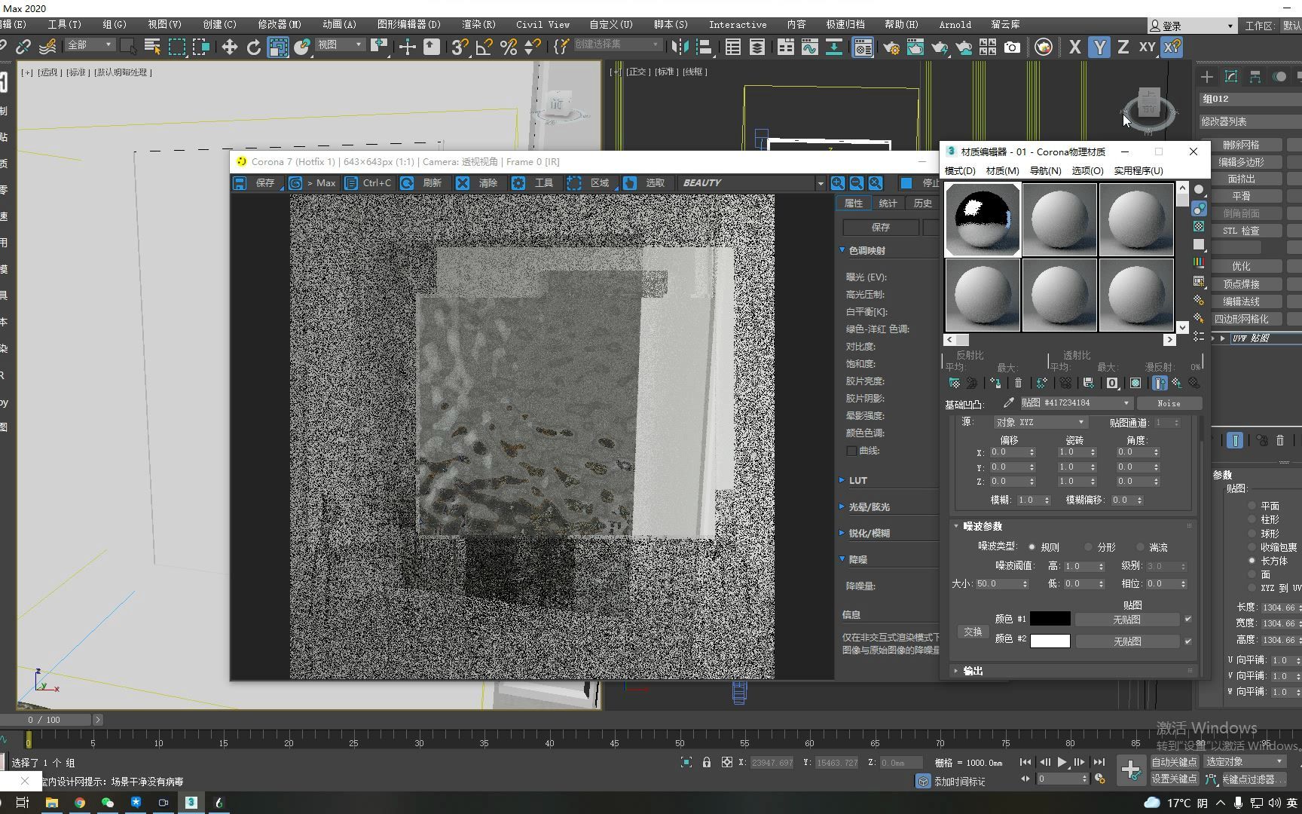Screen dimensions: 1302x814
Task: Click the Play Animation button
Action: pyautogui.click(x=1062, y=762)
